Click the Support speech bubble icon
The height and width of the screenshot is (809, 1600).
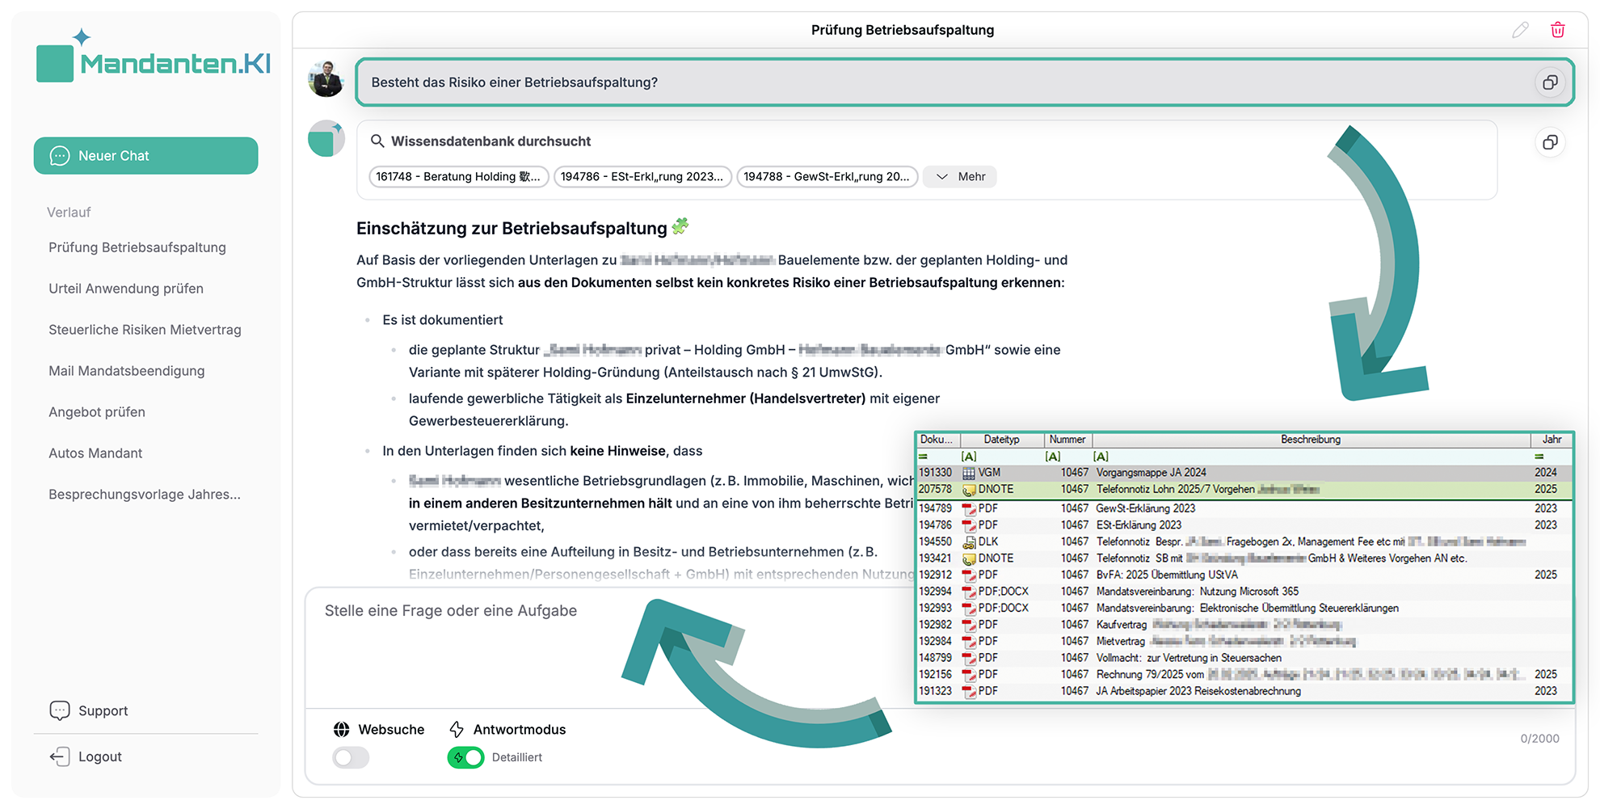(x=60, y=710)
